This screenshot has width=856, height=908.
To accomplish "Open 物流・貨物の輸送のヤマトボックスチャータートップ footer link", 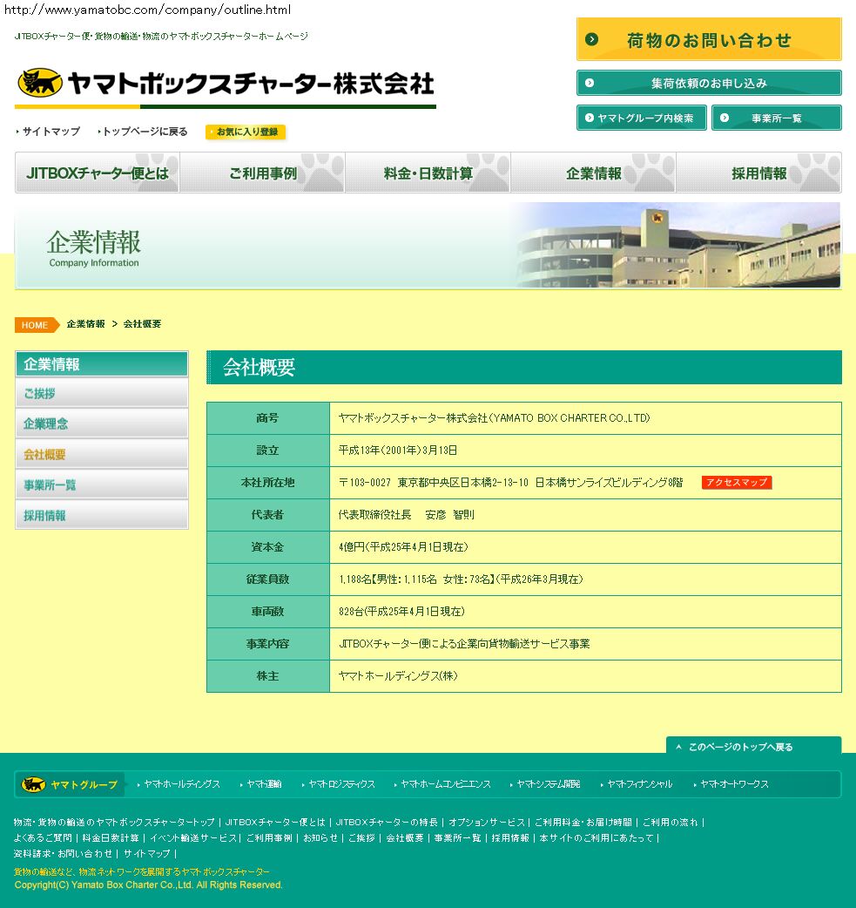I will [114, 823].
